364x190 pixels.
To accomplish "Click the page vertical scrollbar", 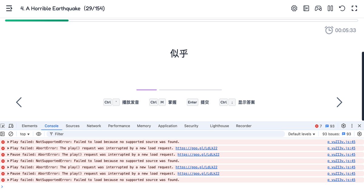I will [363, 86].
